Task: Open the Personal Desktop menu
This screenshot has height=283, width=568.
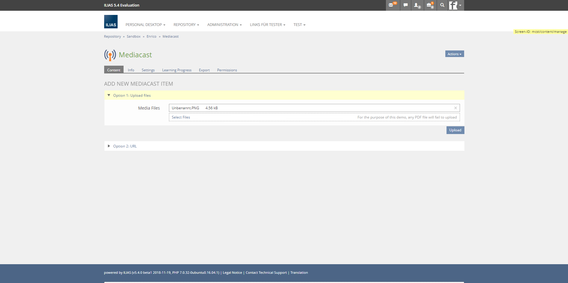Action: point(145,25)
